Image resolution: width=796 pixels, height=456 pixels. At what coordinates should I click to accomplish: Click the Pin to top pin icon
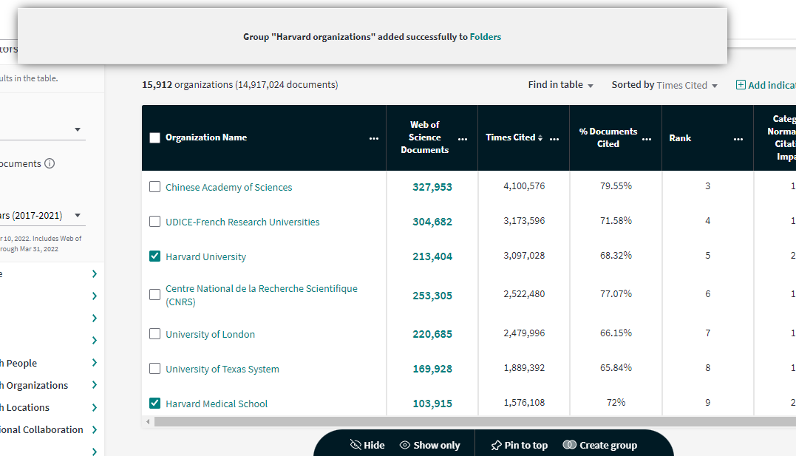[x=496, y=445]
